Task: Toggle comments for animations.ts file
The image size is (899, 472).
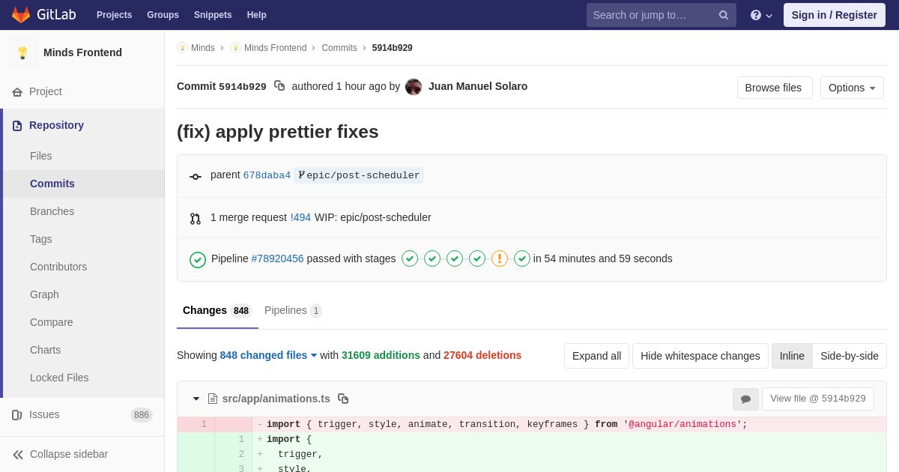Action: [745, 399]
